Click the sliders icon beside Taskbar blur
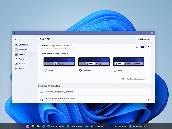This screenshot has width=172, height=129. click(x=42, y=92)
